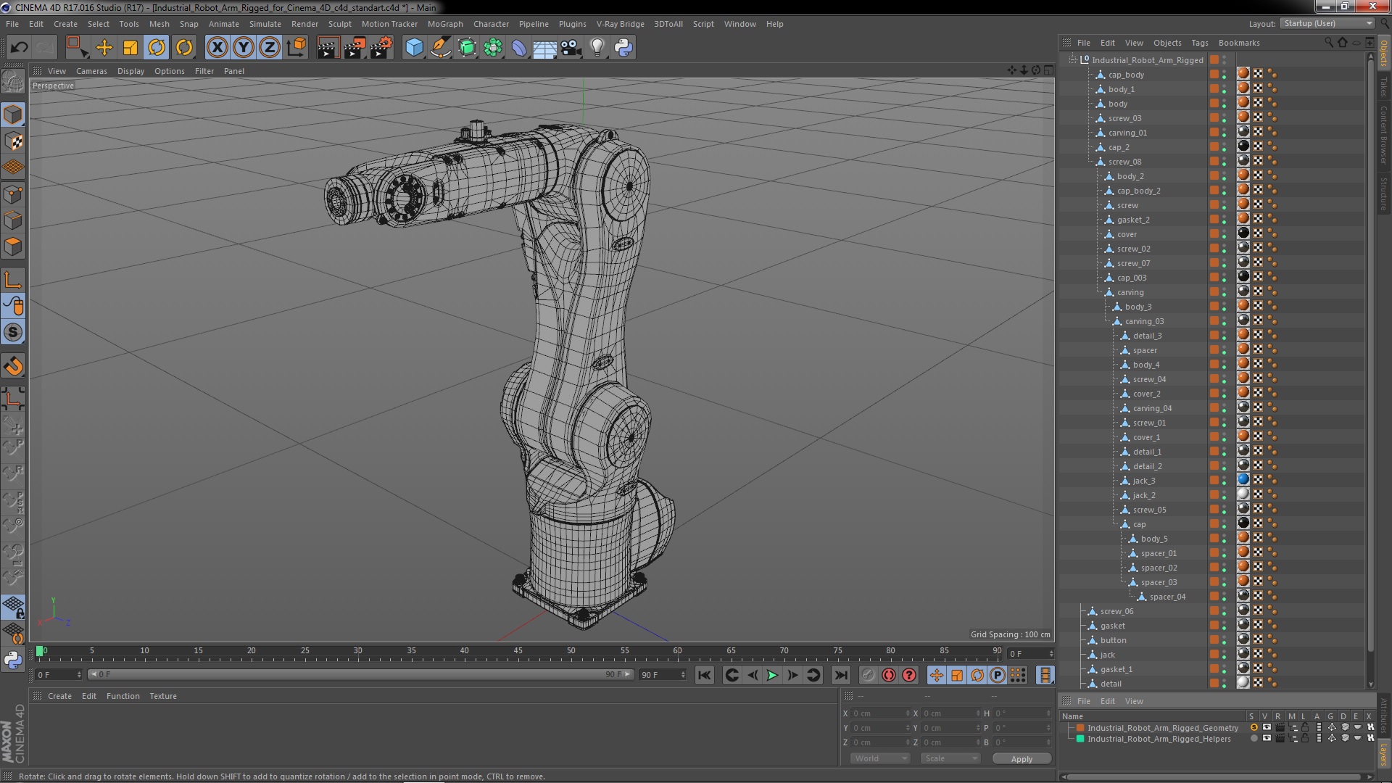Open Function menu in material manager
Image resolution: width=1392 pixels, height=783 pixels.
coord(123,696)
